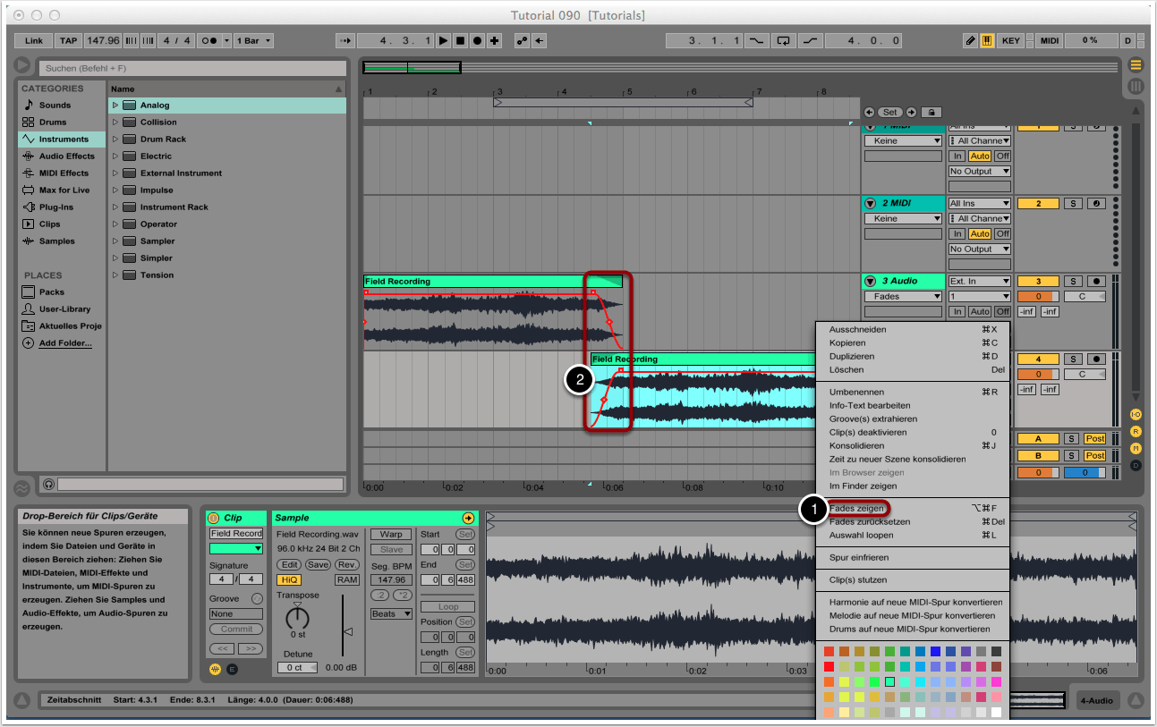Enable the Warp switch for sample
Image resolution: width=1157 pixels, height=727 pixels.
tap(391, 534)
